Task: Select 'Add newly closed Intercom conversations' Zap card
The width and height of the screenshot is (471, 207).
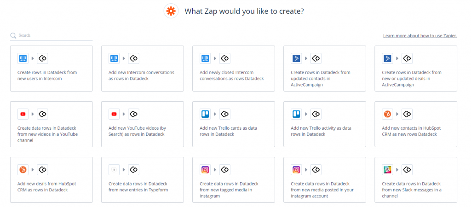Action: click(x=233, y=69)
